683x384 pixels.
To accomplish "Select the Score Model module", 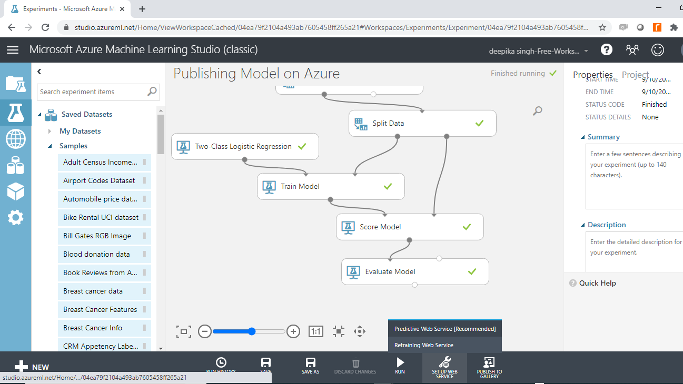I will (x=410, y=227).
